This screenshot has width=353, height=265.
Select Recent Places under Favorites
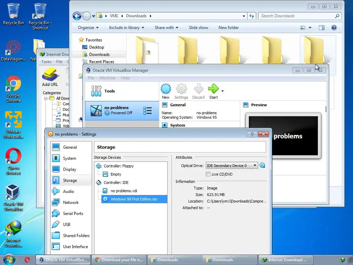tap(102, 61)
